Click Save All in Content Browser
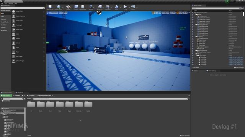 point(16,96)
